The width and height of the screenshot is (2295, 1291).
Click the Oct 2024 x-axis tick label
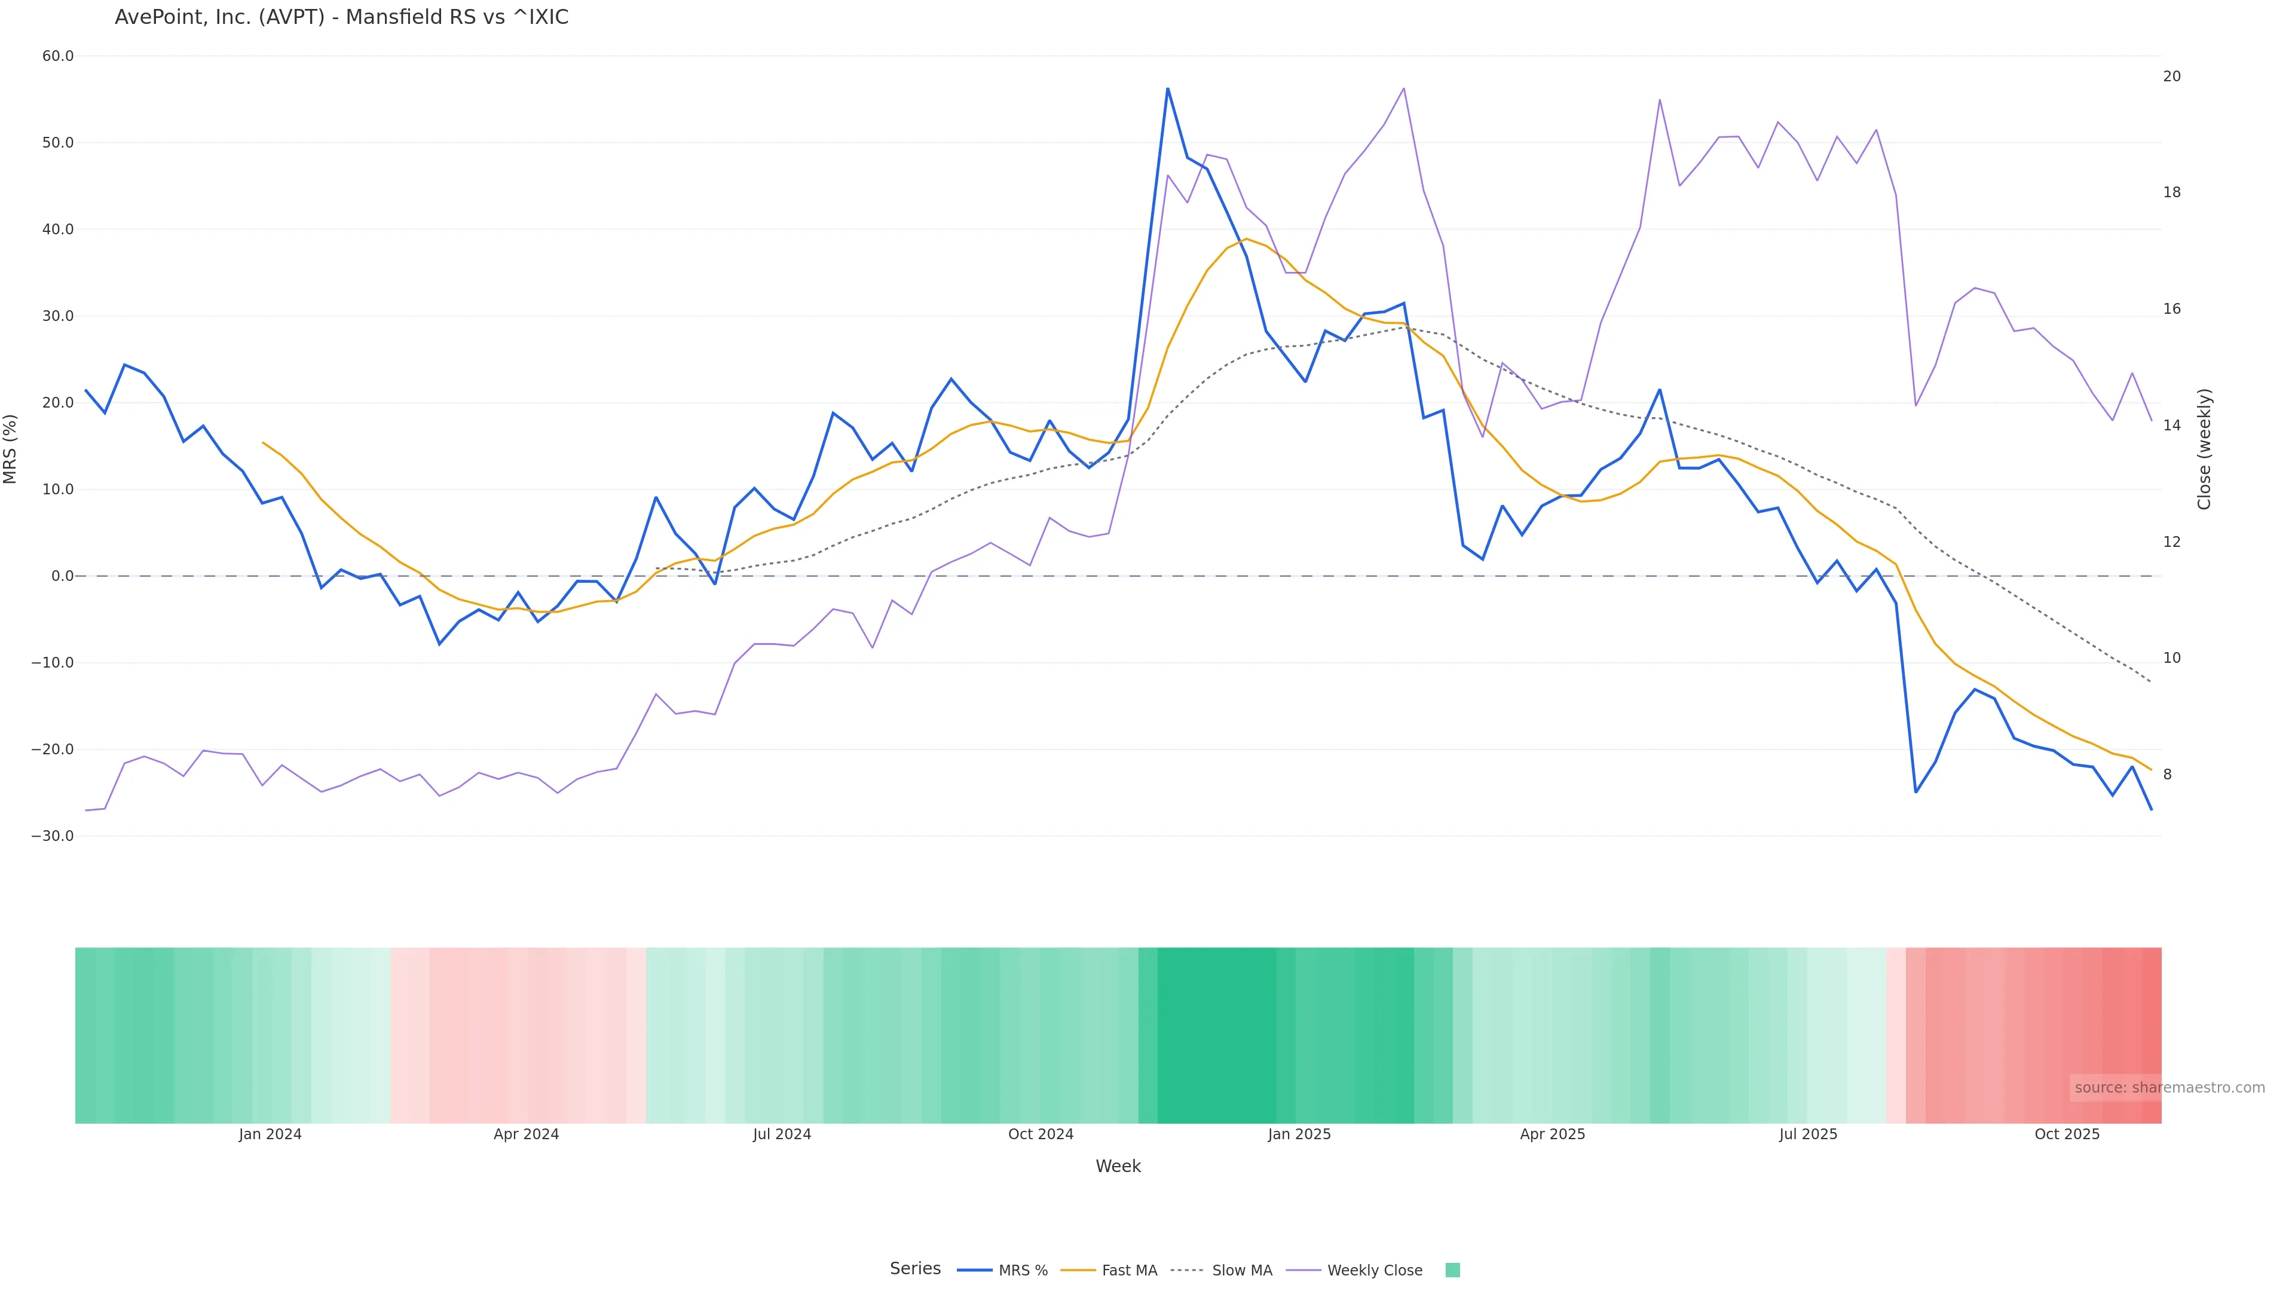[1041, 1135]
